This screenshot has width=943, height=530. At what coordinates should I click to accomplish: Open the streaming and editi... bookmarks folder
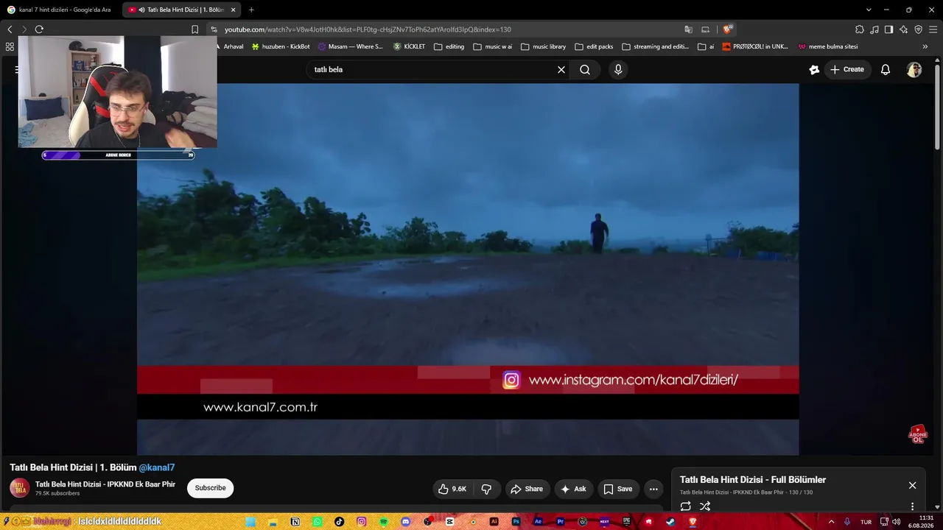coord(655,46)
